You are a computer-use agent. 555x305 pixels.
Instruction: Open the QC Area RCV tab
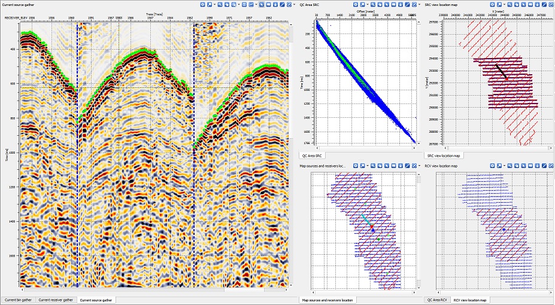[436, 300]
